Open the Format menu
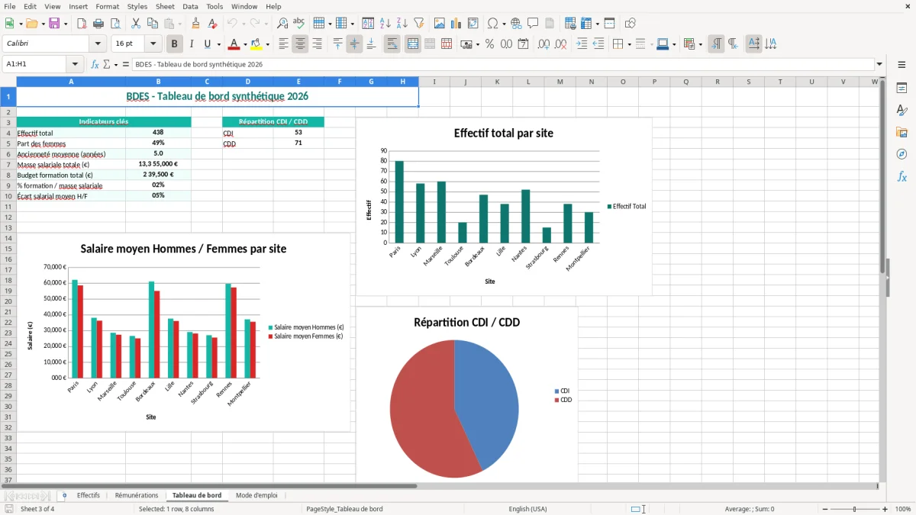Image resolution: width=916 pixels, height=515 pixels. [x=107, y=6]
